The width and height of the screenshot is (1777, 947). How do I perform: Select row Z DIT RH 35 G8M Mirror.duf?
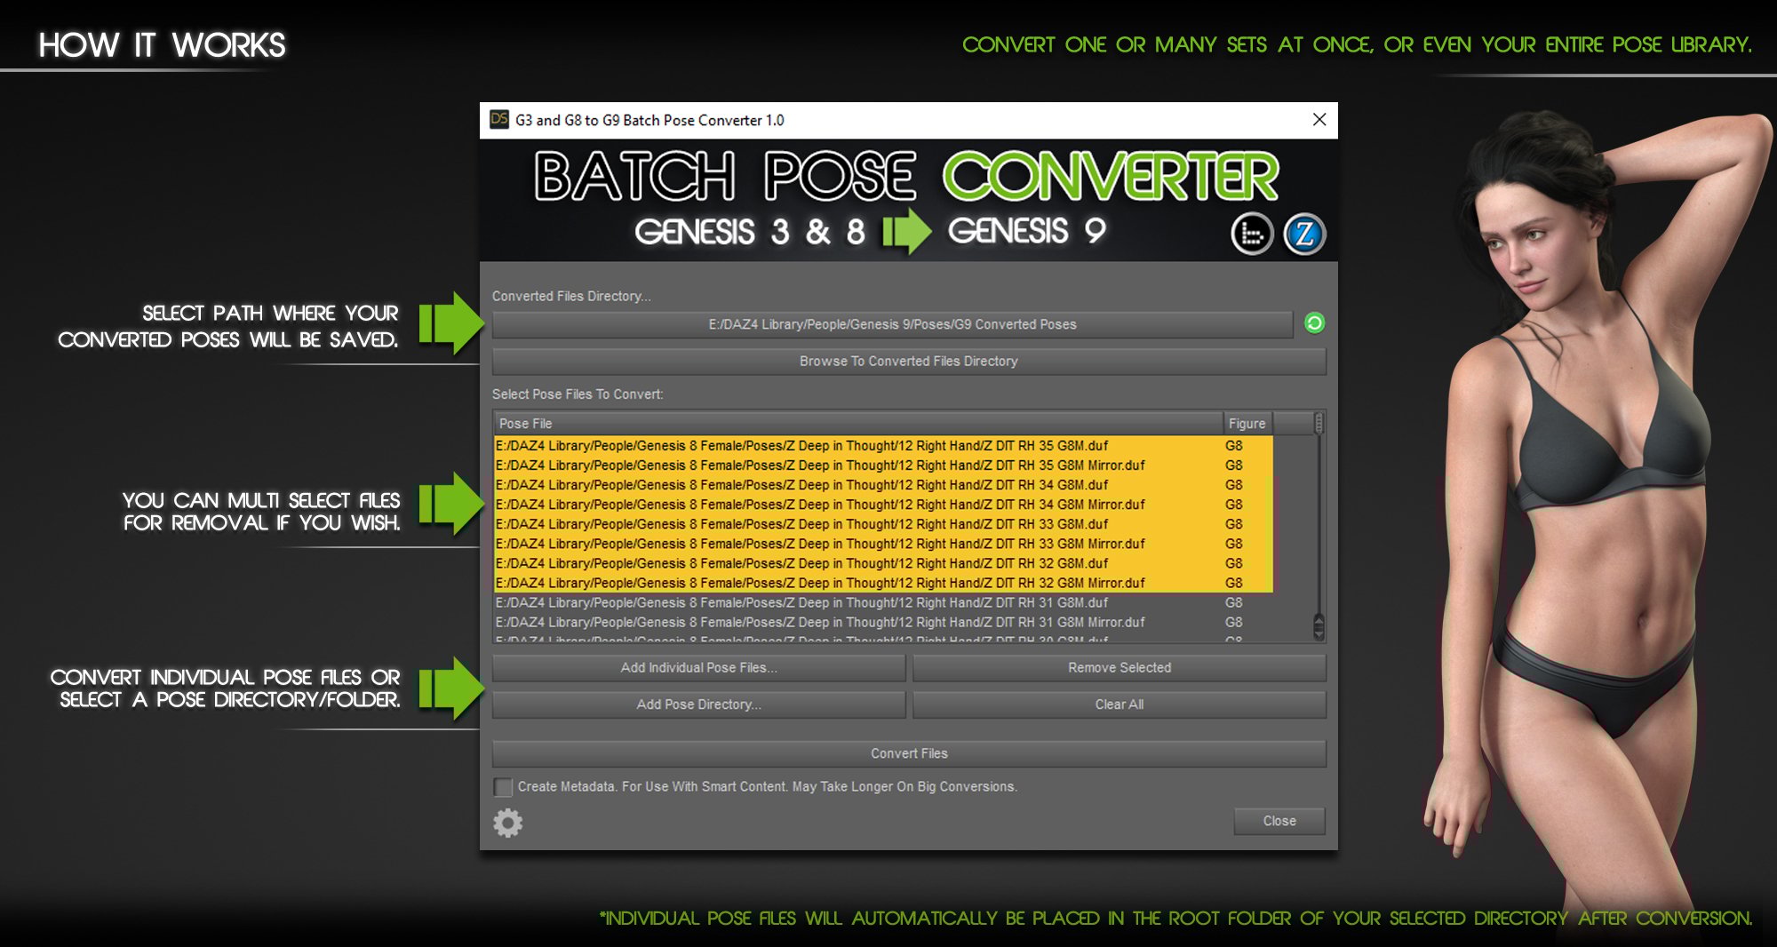pyautogui.click(x=883, y=466)
